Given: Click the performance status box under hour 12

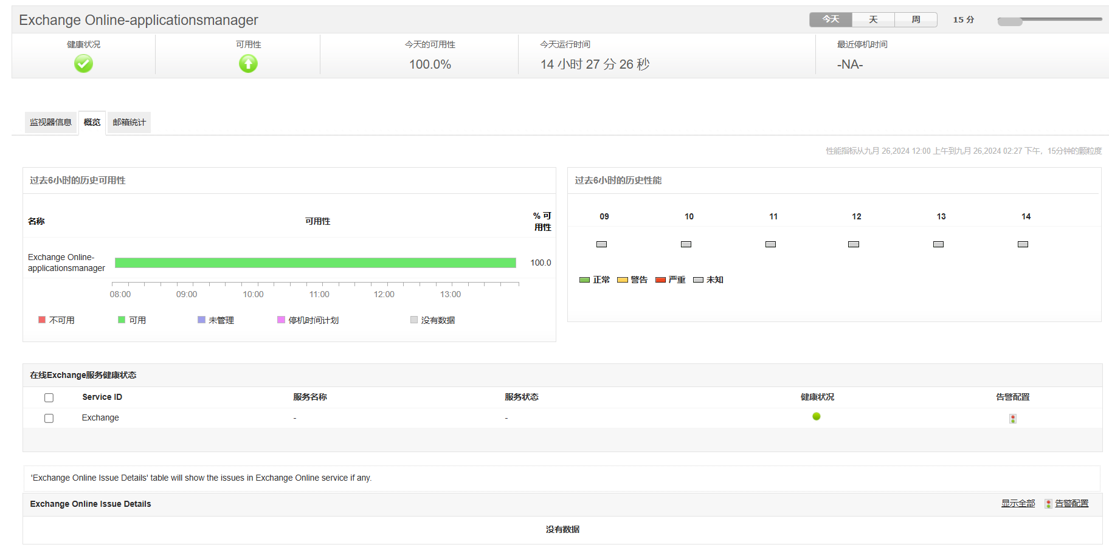Looking at the screenshot, I should coord(854,244).
